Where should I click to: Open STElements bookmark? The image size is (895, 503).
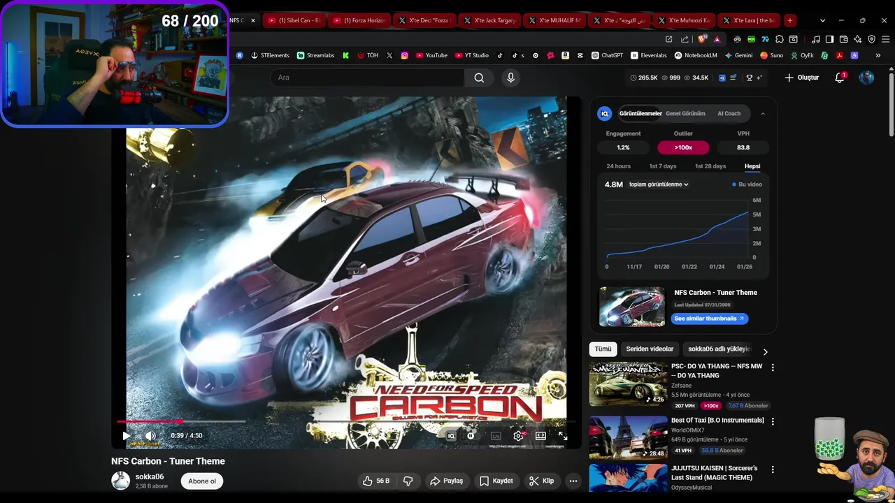pos(269,55)
